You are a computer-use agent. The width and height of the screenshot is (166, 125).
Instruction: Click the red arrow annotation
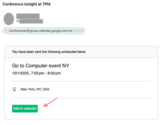click(50, 102)
